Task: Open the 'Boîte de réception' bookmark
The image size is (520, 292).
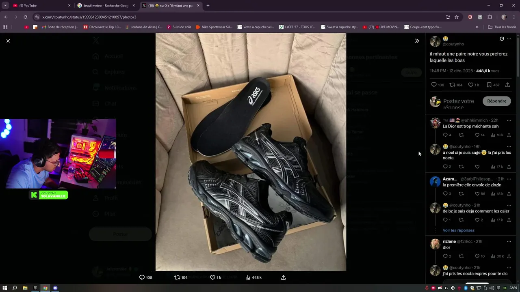Action: pyautogui.click(x=60, y=27)
